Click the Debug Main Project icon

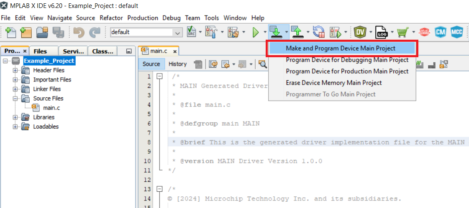(336, 32)
